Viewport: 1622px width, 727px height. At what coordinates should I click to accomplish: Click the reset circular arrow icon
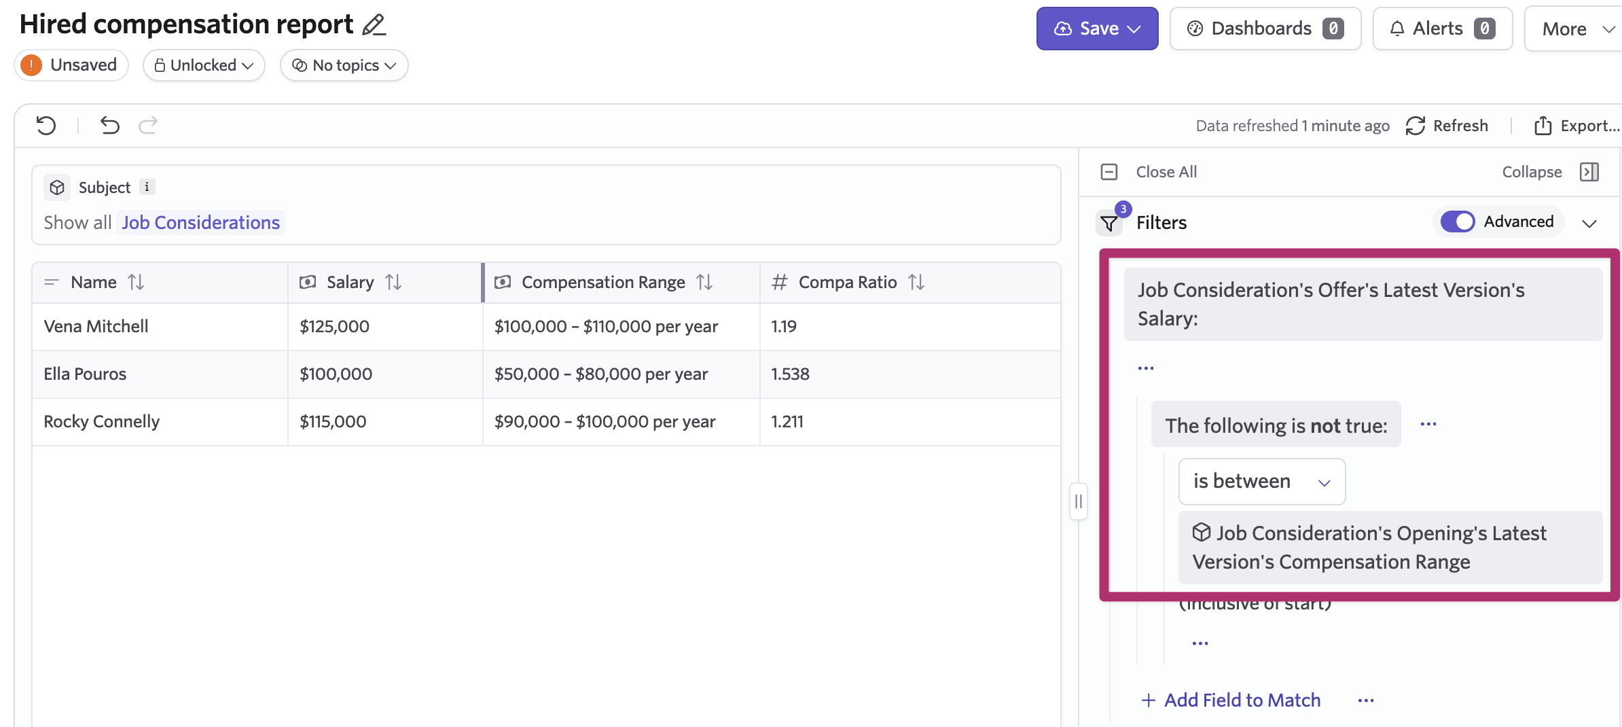pyautogui.click(x=46, y=126)
